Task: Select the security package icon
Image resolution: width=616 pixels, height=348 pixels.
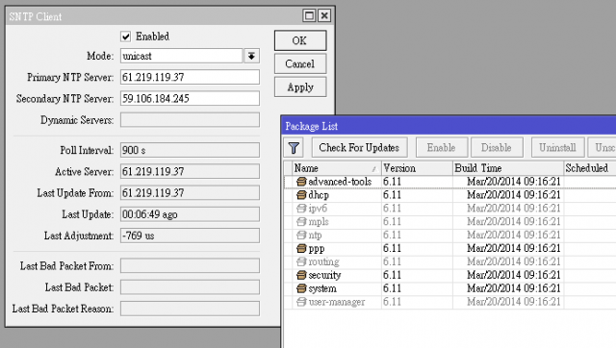Action: point(301,275)
